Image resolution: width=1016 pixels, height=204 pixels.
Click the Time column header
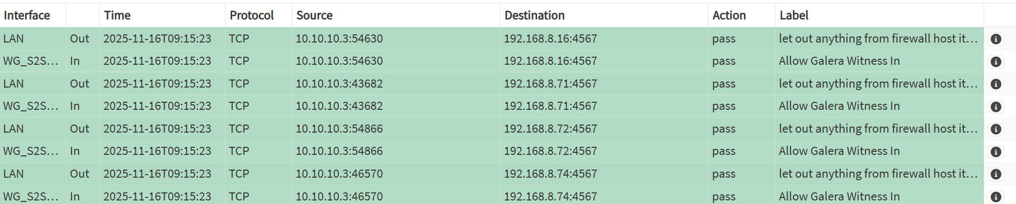click(x=118, y=15)
